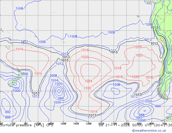Click the 'Sa 21-11-2026 00:00 UTC' date text
The width and height of the screenshot is (172, 133).
pos(125,125)
